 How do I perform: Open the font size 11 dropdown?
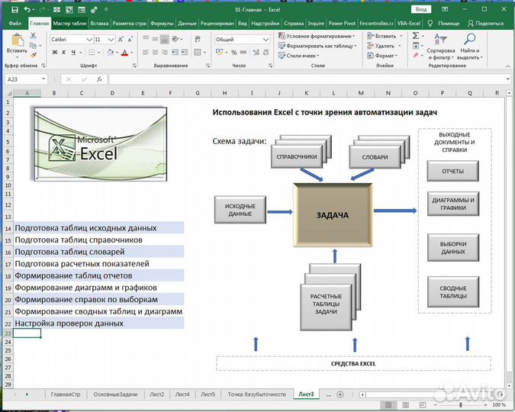tap(111, 40)
